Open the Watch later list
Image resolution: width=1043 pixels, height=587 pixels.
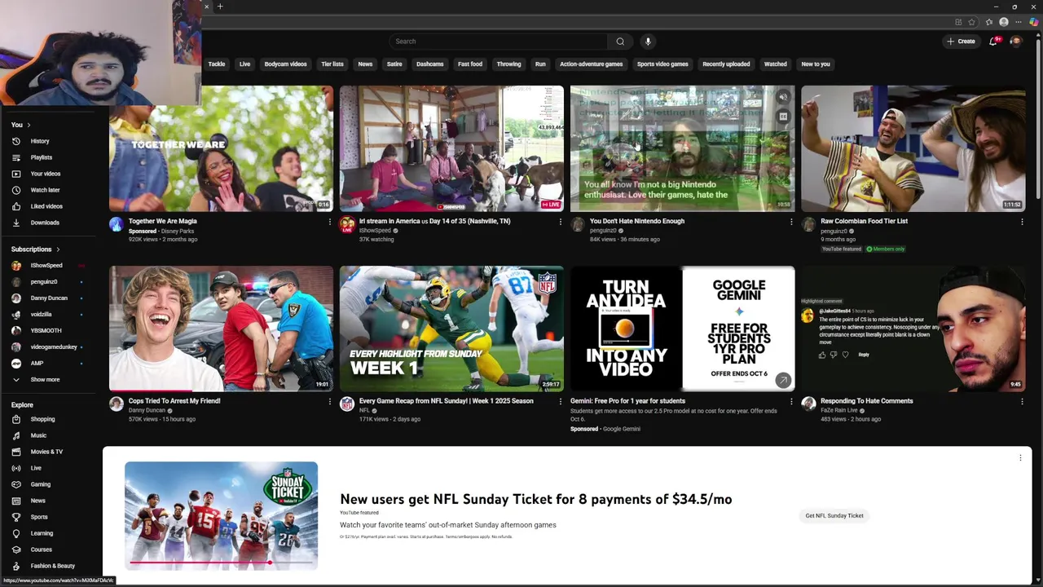click(37, 190)
